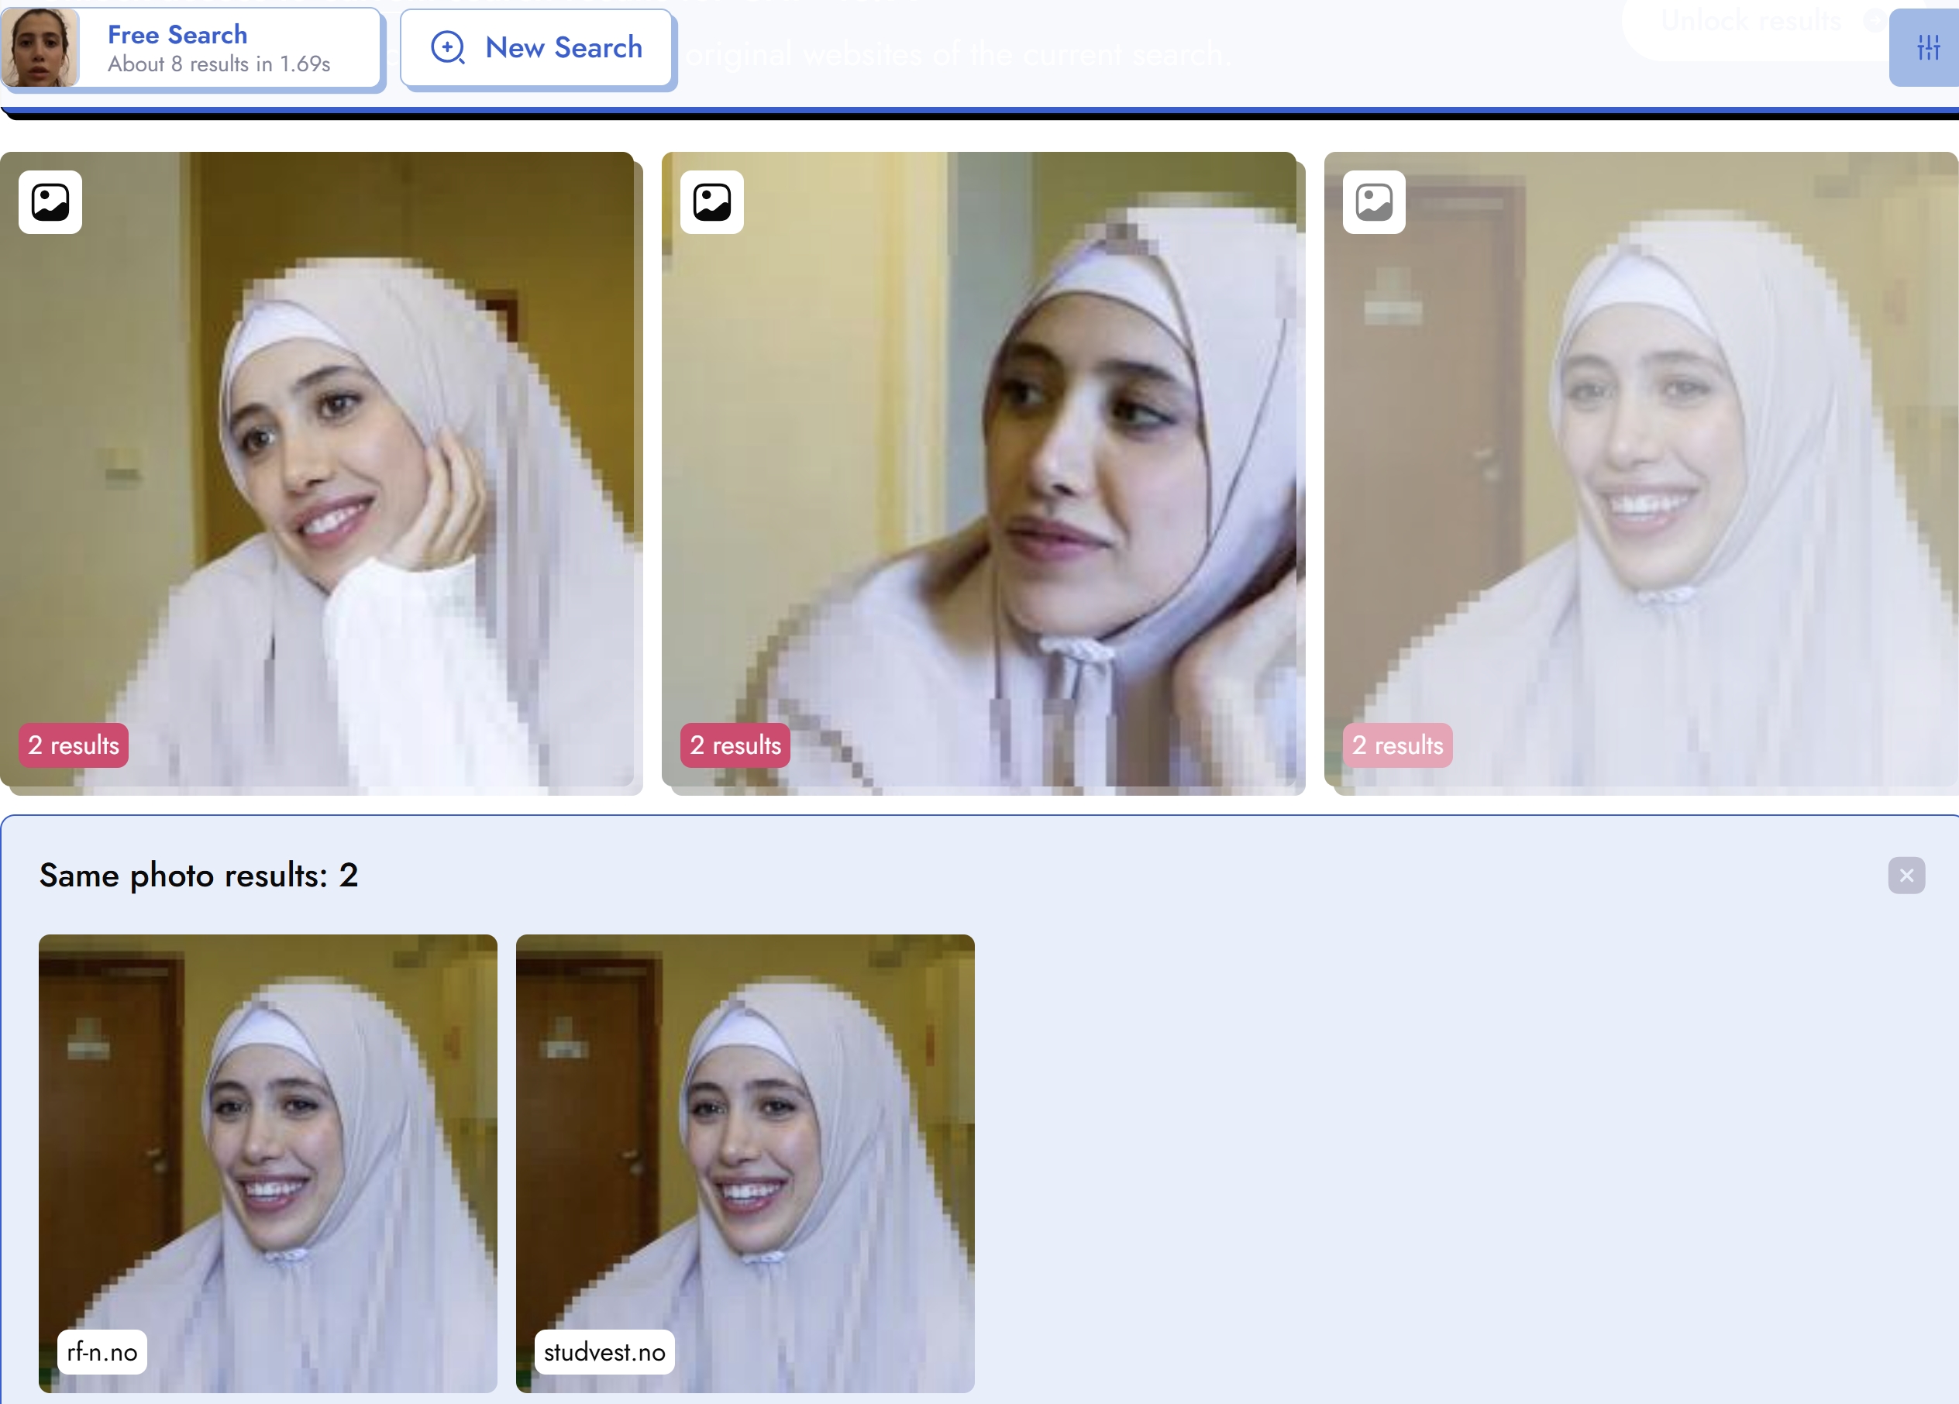Open the Free Search results summary button
1959x1404 pixels.
191,47
